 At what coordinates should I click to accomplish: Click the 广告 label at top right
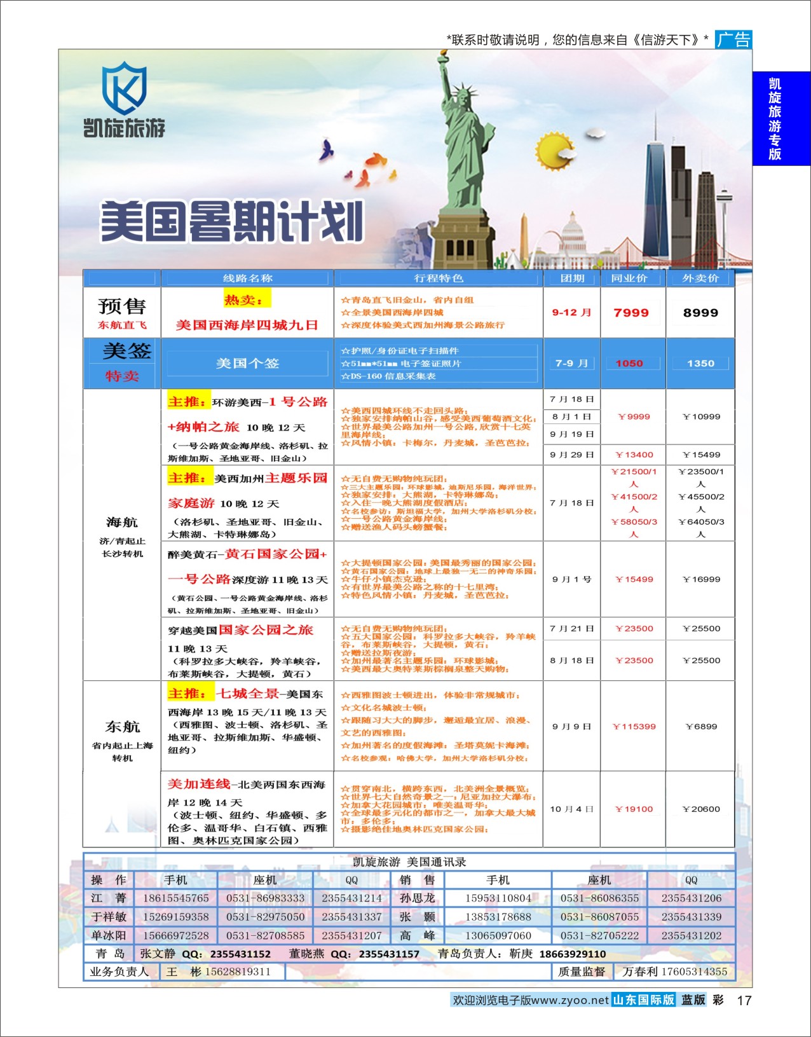coord(733,39)
